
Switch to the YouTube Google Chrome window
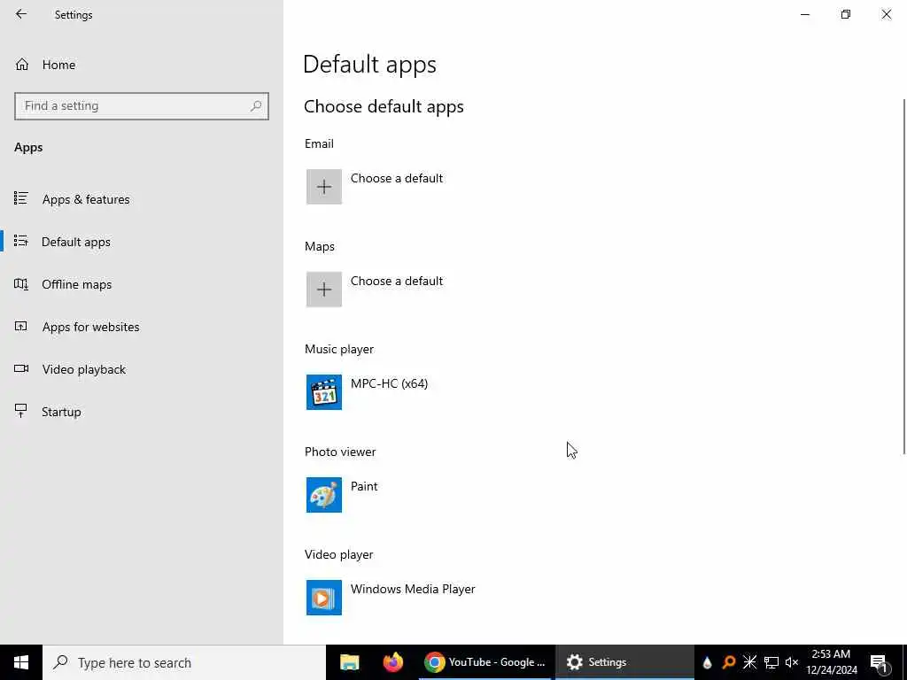(485, 662)
